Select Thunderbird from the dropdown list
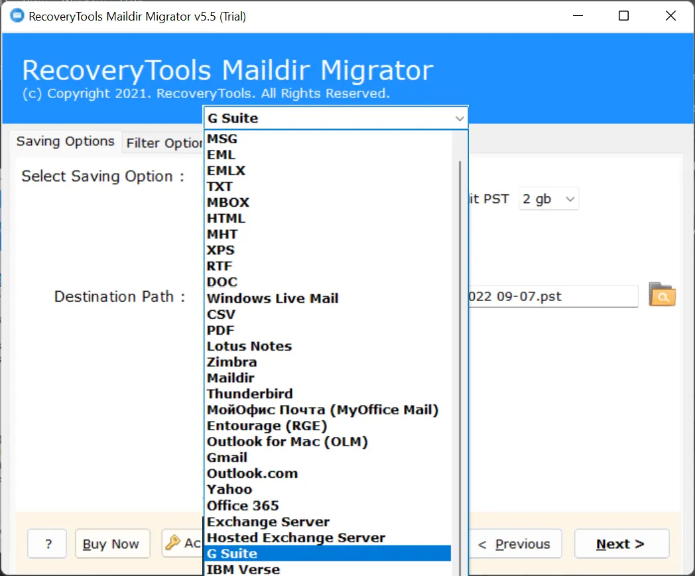 (x=249, y=394)
